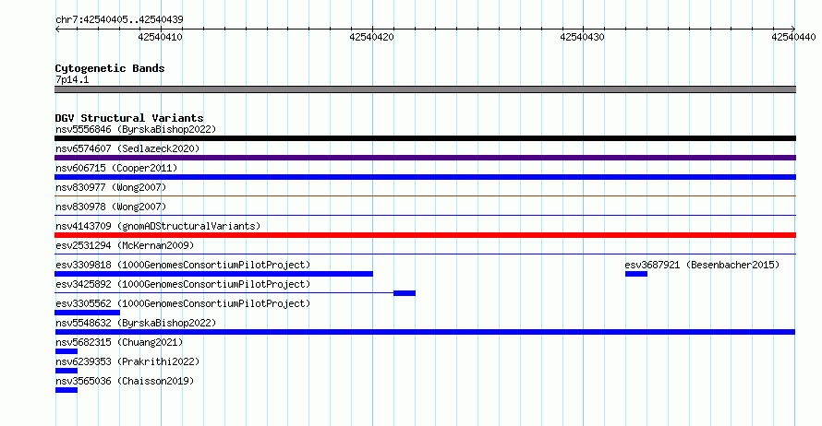Screen dimensions: 822x426
Task: Click the small blue nsv6239353 bar
Action: [x=66, y=371]
